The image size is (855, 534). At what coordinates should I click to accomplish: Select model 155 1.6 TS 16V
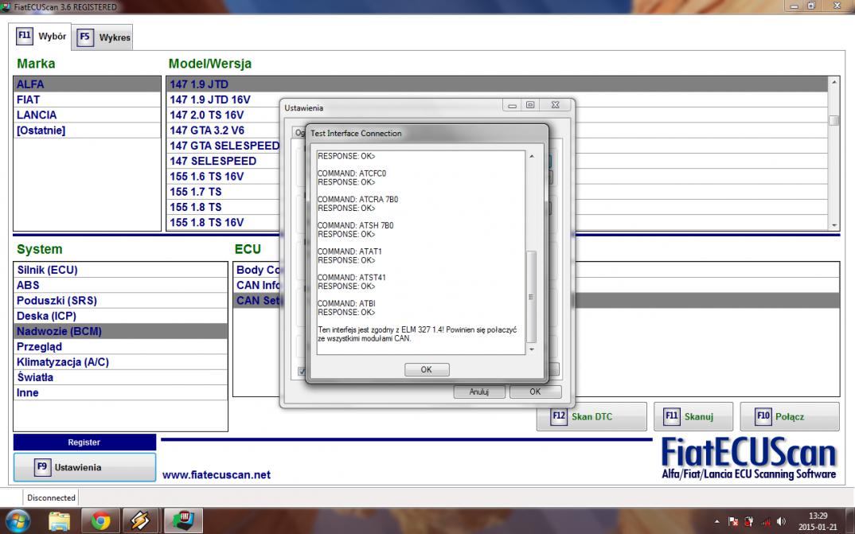tap(222, 177)
